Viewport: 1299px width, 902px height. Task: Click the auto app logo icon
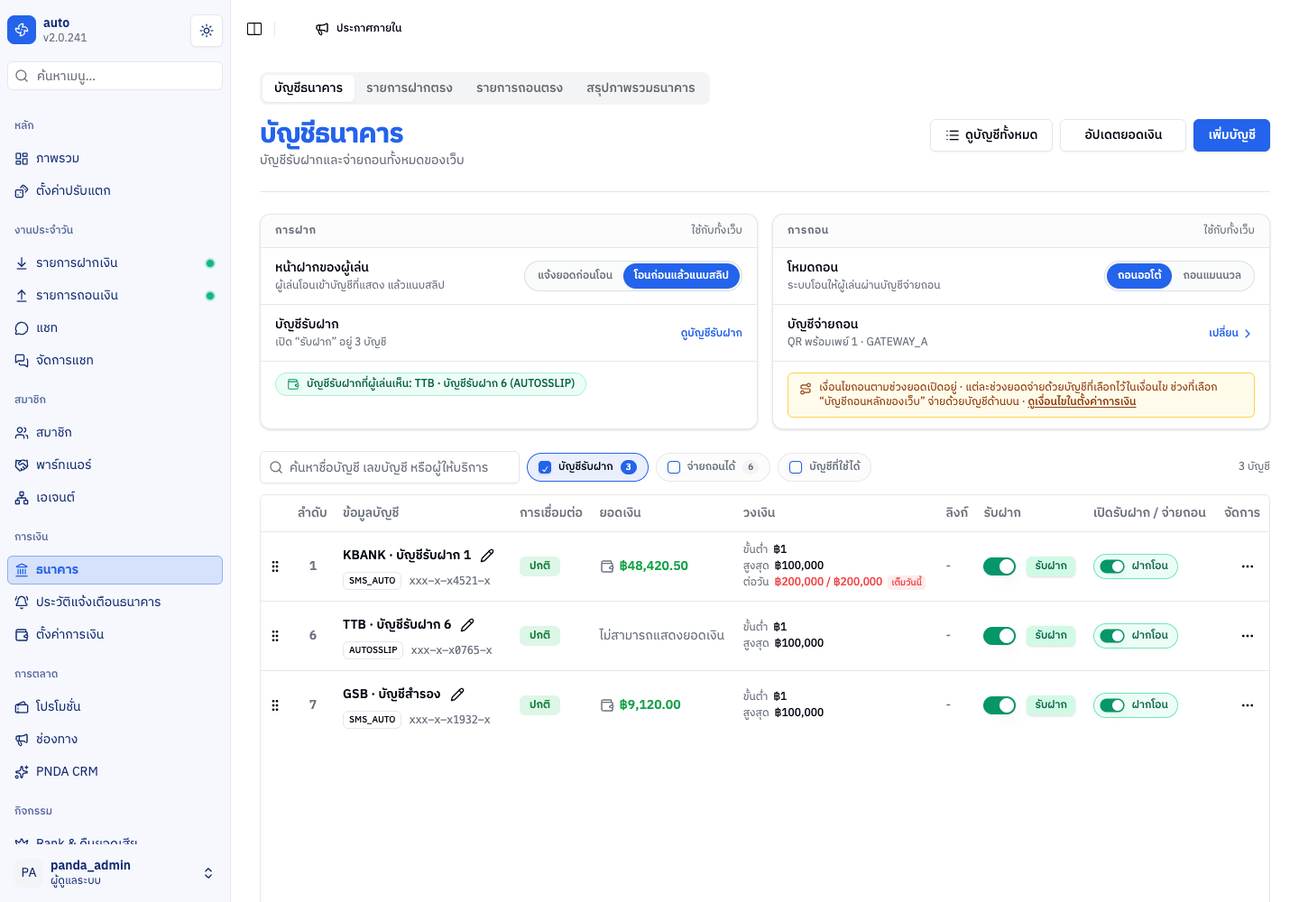[22, 30]
